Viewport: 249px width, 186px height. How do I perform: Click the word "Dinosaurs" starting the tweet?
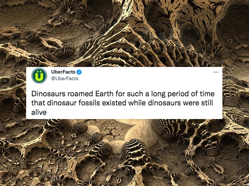pyautogui.click(x=47, y=94)
